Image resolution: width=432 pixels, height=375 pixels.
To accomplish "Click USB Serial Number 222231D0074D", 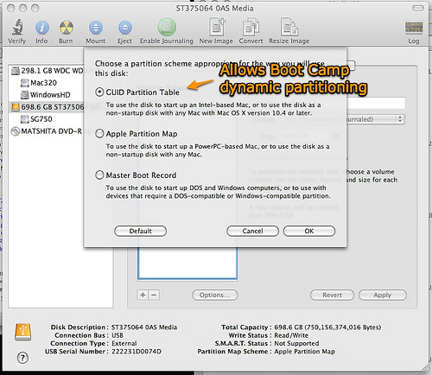I will tap(137, 352).
